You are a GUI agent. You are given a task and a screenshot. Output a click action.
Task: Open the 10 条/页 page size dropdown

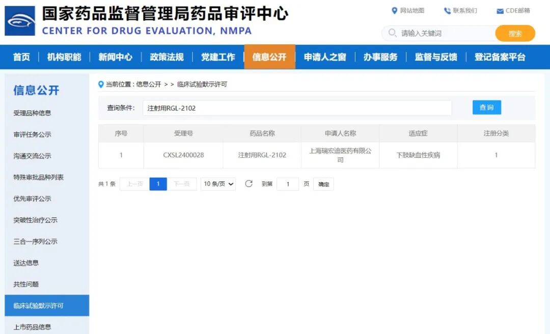tap(218, 184)
